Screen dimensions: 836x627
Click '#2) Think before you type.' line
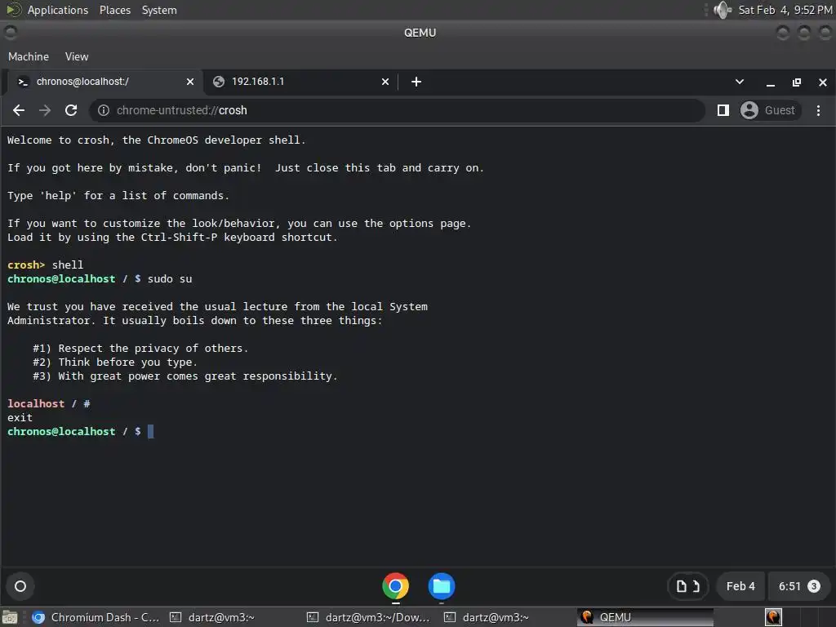(115, 362)
